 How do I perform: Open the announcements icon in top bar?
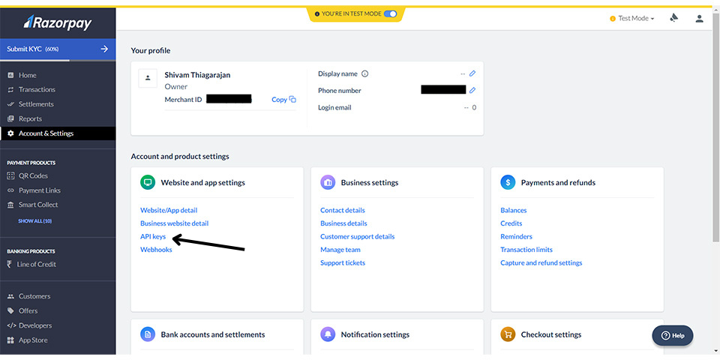pyautogui.click(x=673, y=18)
